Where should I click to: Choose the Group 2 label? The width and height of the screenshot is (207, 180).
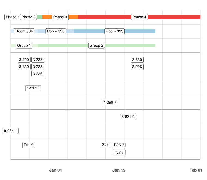click(x=96, y=45)
